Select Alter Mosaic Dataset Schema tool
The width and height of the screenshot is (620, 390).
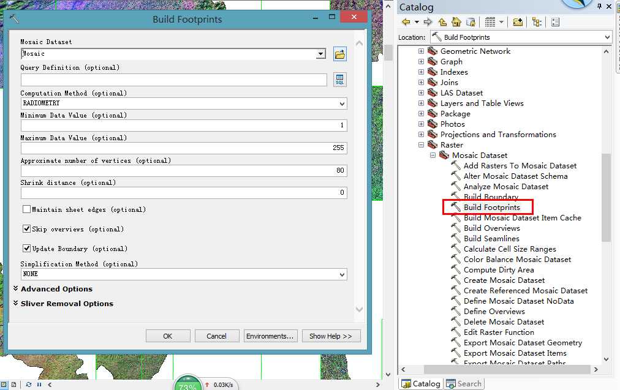point(515,176)
